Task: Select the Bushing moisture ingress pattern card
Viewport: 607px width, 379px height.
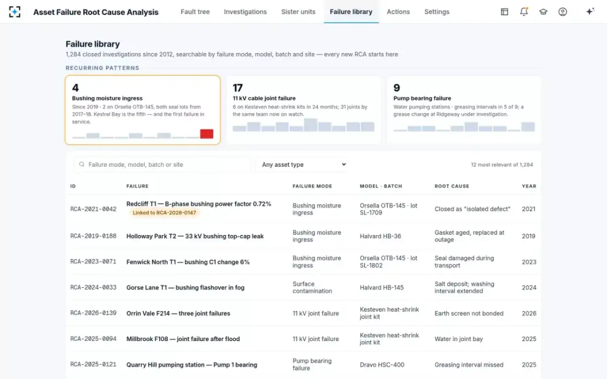Action: pos(143,110)
